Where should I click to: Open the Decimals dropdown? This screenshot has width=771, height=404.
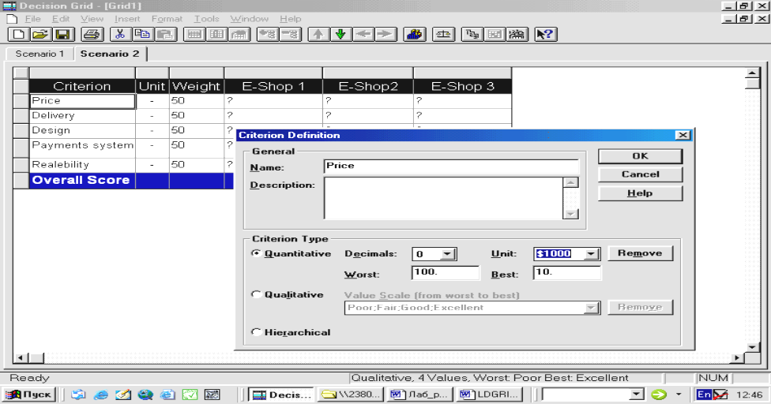447,254
